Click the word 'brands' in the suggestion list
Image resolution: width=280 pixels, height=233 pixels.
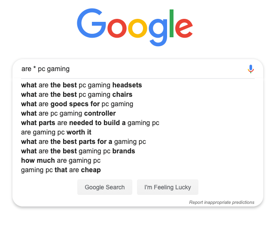pyautogui.click(x=124, y=151)
